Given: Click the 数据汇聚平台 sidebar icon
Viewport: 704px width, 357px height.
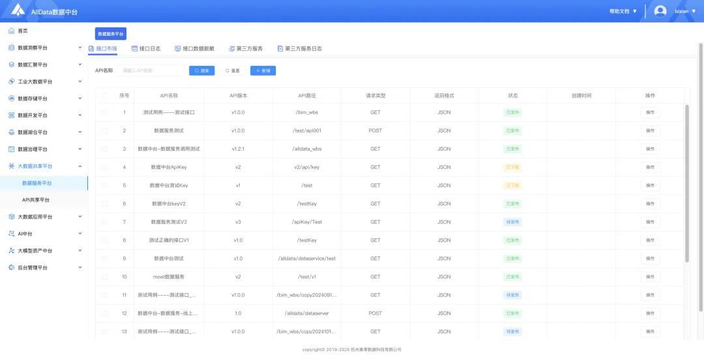Looking at the screenshot, I should pos(12,65).
